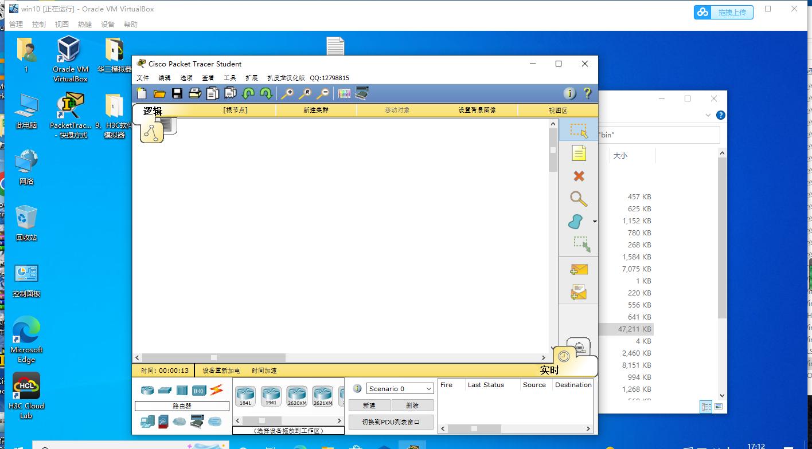This screenshot has width=812, height=449.
Task: Reset zoom with the R magnifier icon
Action: click(x=305, y=93)
